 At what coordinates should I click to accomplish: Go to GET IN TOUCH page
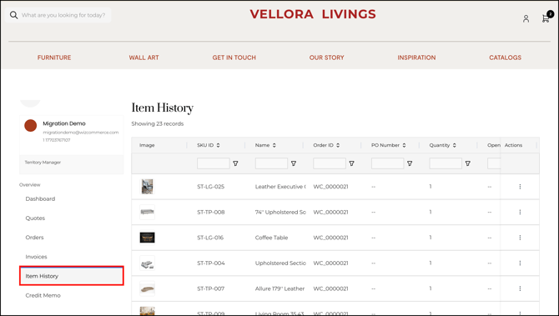(234, 58)
